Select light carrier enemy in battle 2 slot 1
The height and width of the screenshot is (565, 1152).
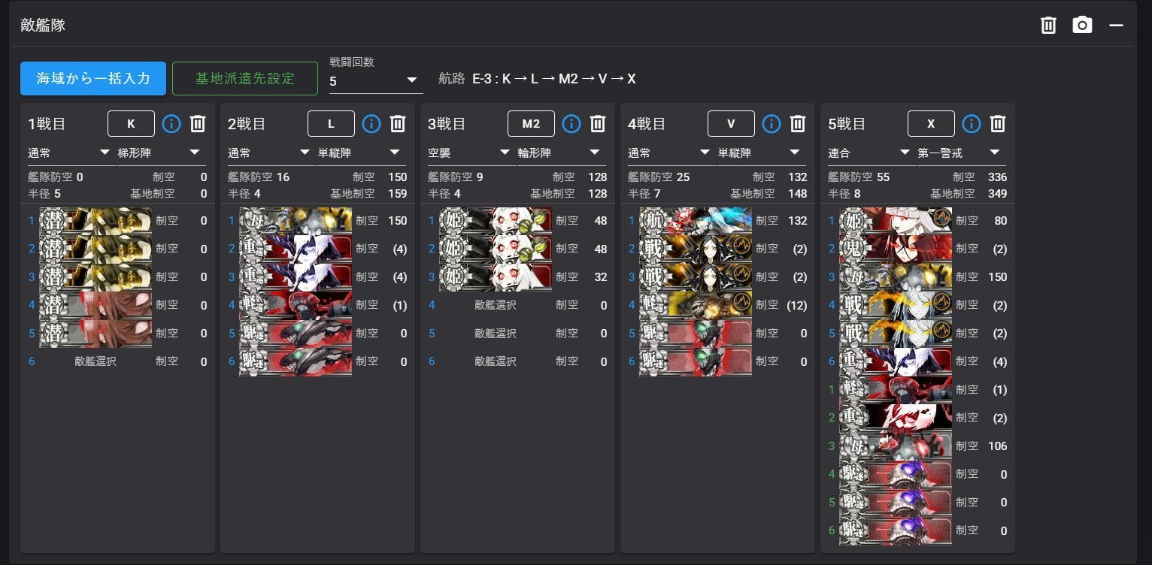[x=296, y=221]
